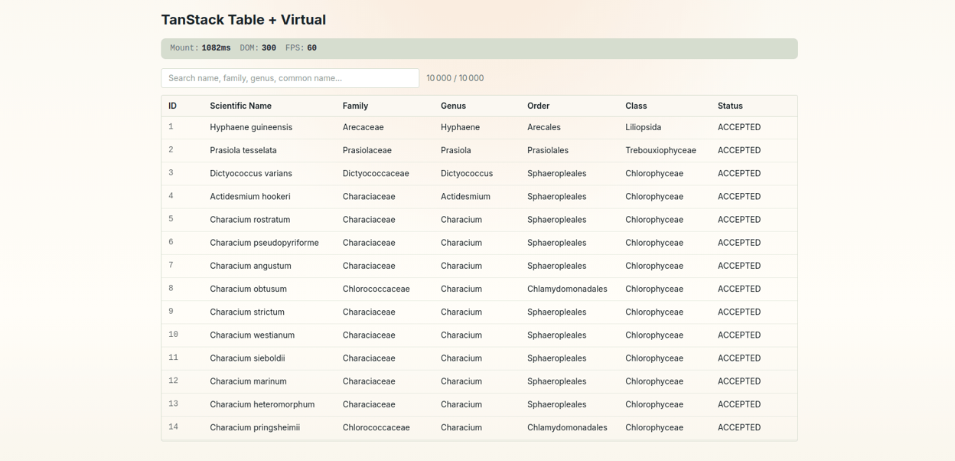Image resolution: width=955 pixels, height=461 pixels.
Task: Select the Actidesmium hookeri cell
Action: pyautogui.click(x=250, y=196)
